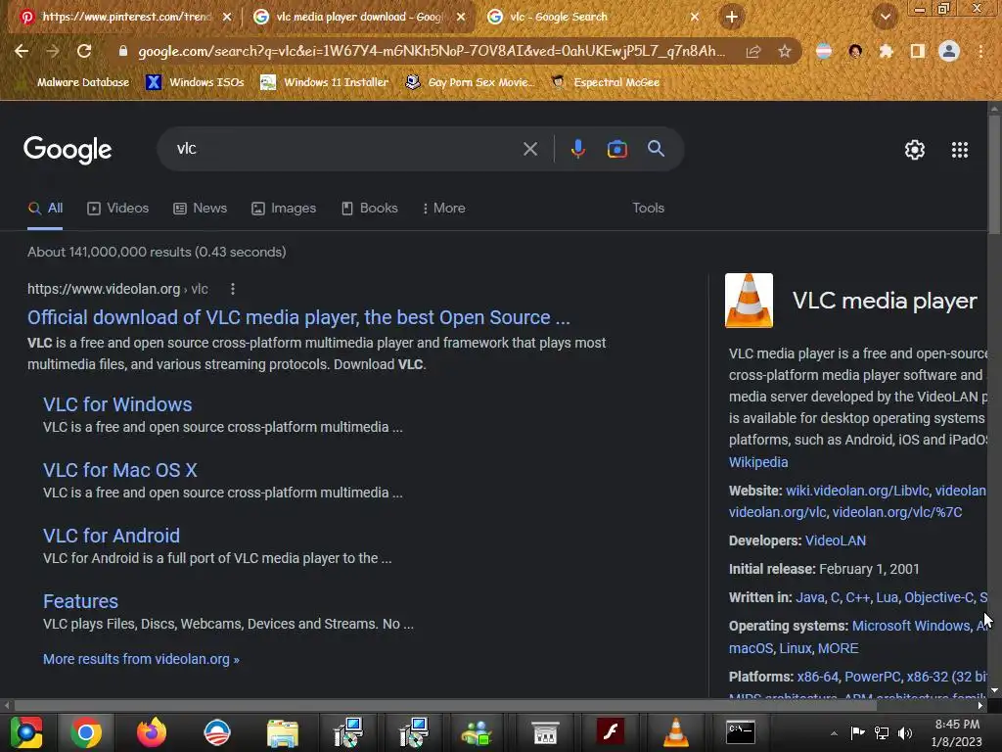The image size is (1002, 752).
Task: Open the Espectral McGee bookmark
Action: pyautogui.click(x=606, y=82)
